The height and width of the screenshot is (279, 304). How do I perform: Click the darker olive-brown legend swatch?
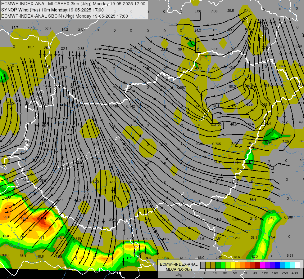[x=213, y=265]
